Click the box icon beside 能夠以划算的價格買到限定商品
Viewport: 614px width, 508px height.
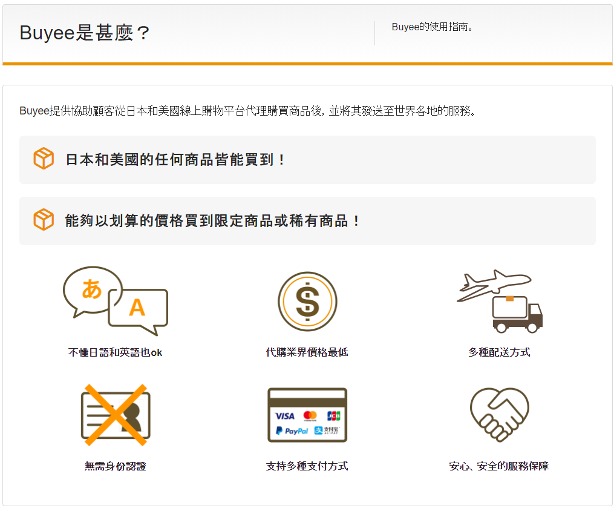coord(44,220)
